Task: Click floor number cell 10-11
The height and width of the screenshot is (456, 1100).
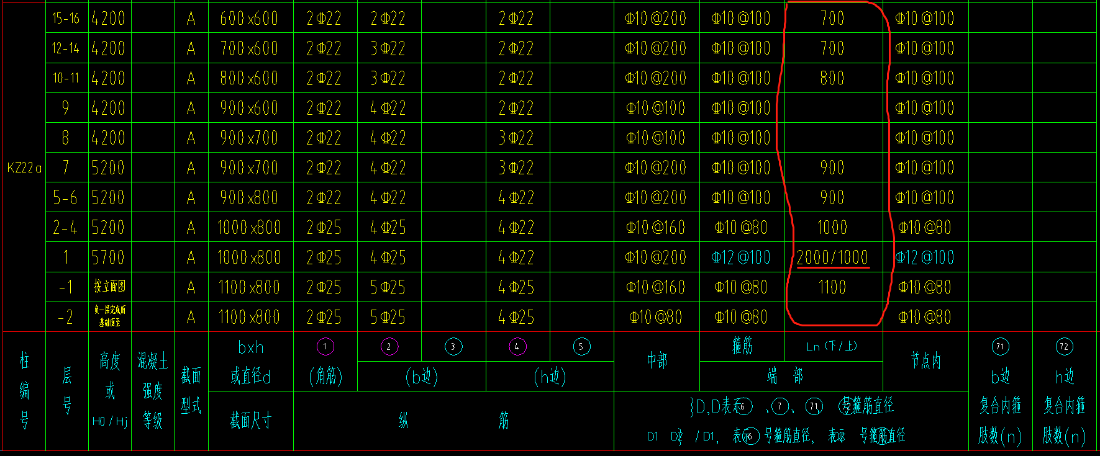Action: [66, 78]
